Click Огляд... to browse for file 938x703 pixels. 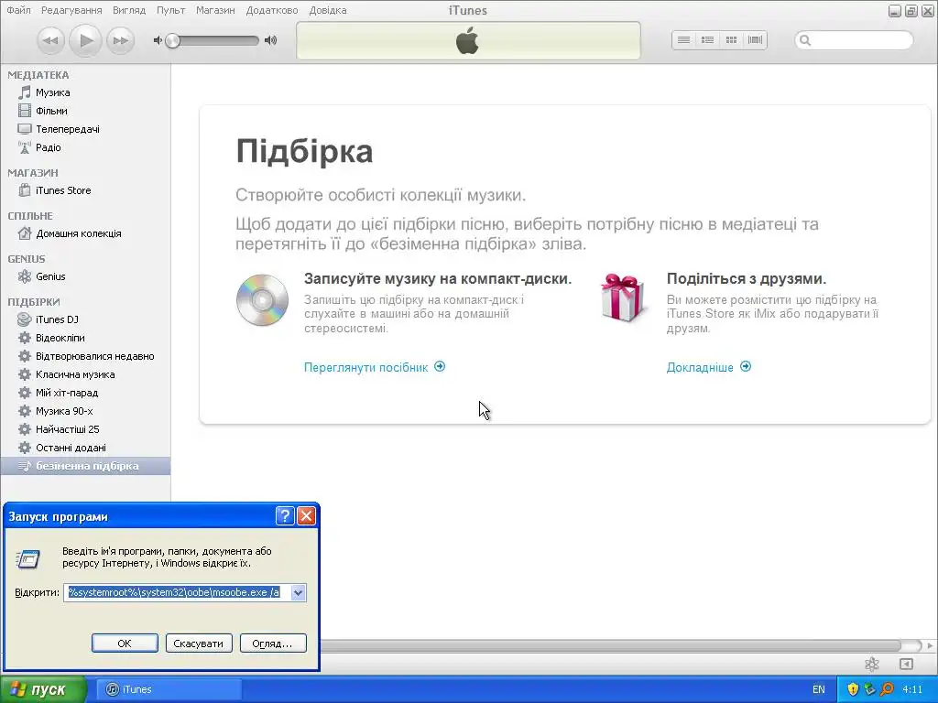point(273,644)
